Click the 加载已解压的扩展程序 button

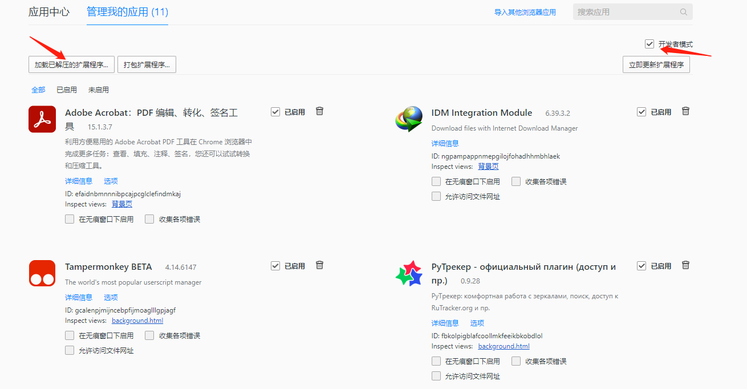tap(71, 64)
